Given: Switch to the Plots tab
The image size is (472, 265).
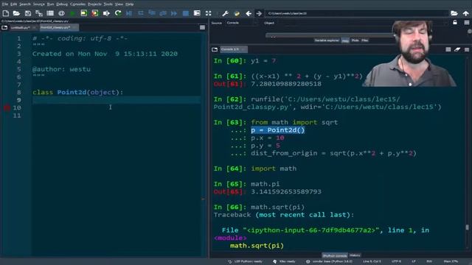Looking at the screenshot, I should [x=355, y=40].
